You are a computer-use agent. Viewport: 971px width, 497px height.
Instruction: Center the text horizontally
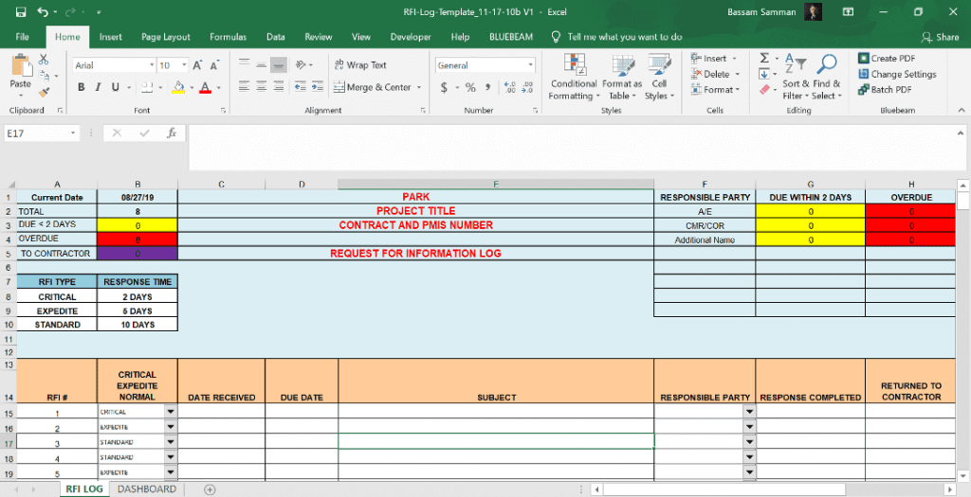click(262, 87)
